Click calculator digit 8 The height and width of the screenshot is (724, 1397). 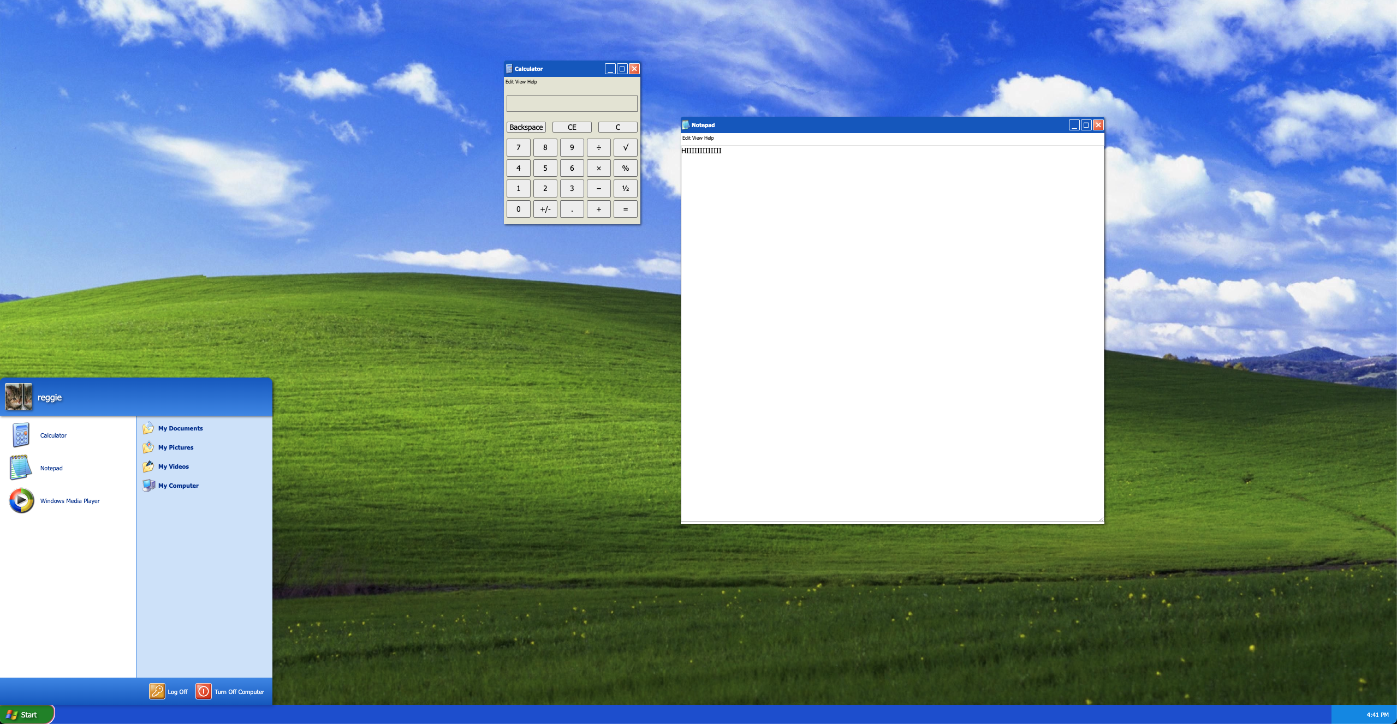tap(545, 147)
